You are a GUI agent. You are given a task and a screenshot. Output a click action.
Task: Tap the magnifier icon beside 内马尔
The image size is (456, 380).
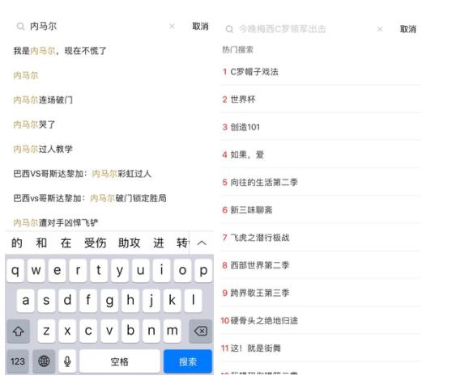click(x=20, y=27)
